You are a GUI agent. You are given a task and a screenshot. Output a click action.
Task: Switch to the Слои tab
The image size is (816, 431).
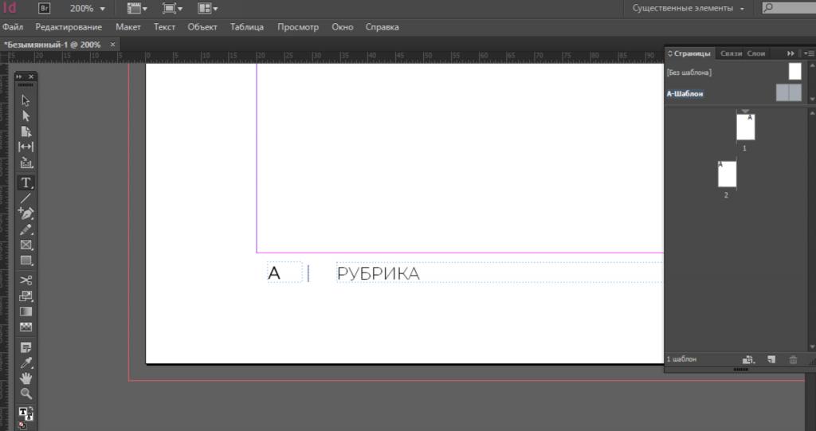pos(756,53)
